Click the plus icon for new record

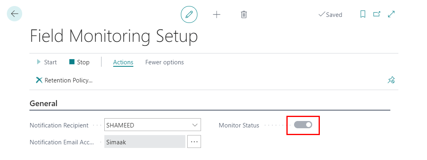point(216,14)
